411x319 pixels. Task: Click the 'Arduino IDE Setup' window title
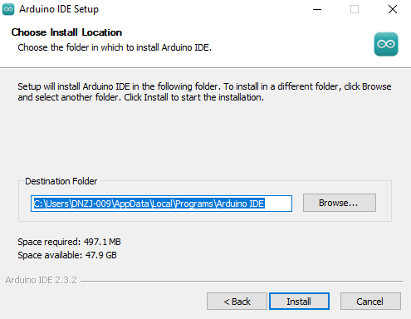click(x=59, y=9)
